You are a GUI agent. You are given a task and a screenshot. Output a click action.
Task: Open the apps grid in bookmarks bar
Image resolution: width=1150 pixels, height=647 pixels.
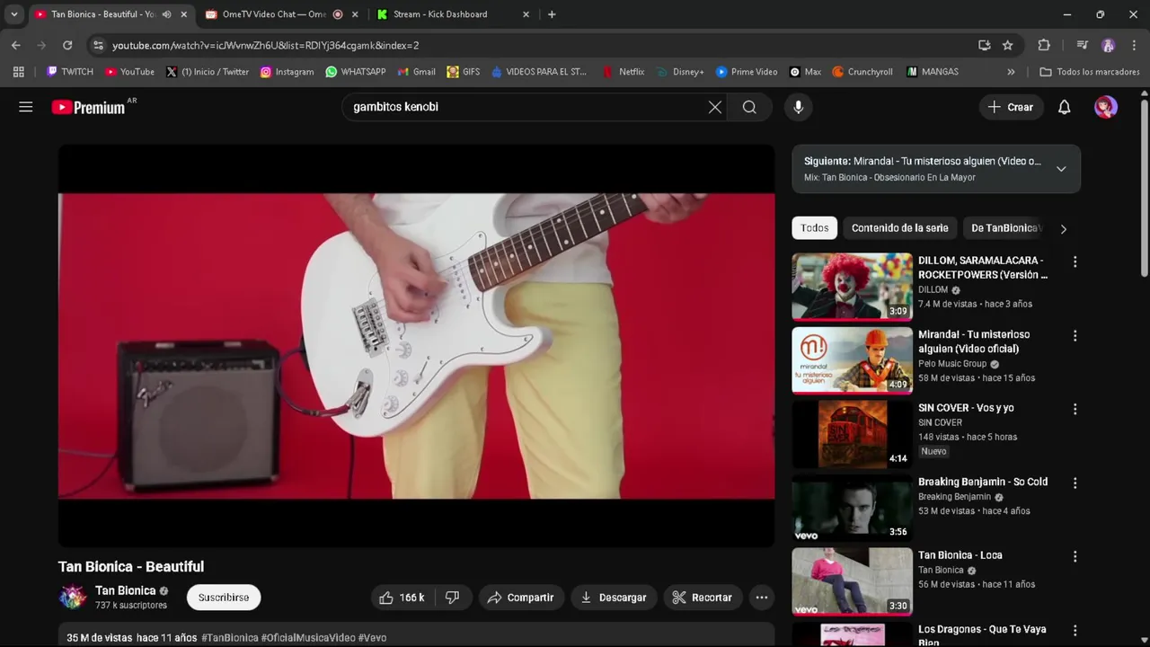(18, 72)
